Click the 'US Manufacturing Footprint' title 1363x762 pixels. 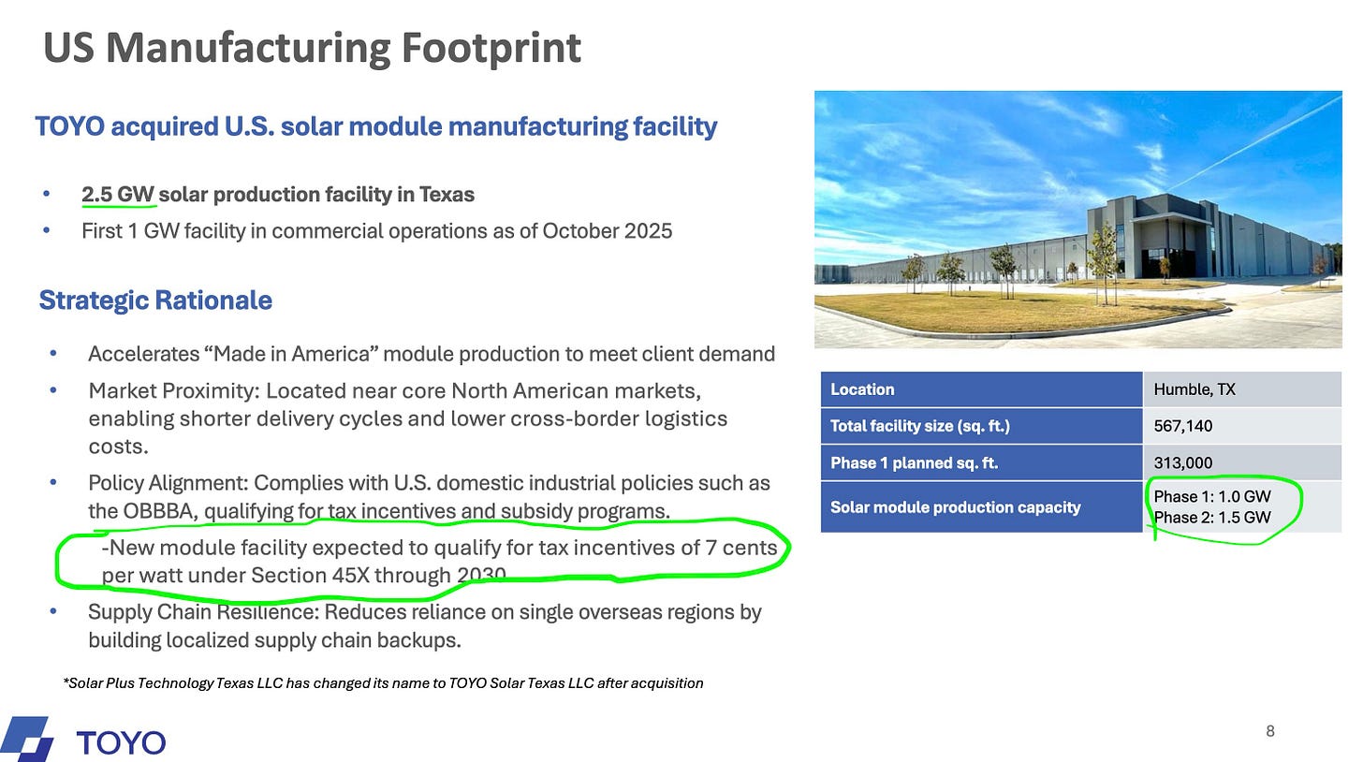pos(313,48)
